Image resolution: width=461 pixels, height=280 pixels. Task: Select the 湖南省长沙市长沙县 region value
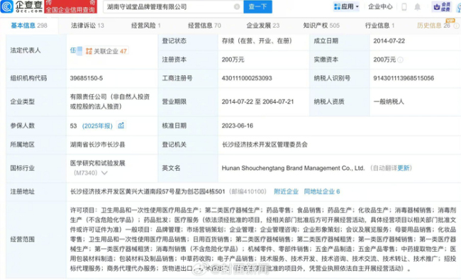(98, 145)
